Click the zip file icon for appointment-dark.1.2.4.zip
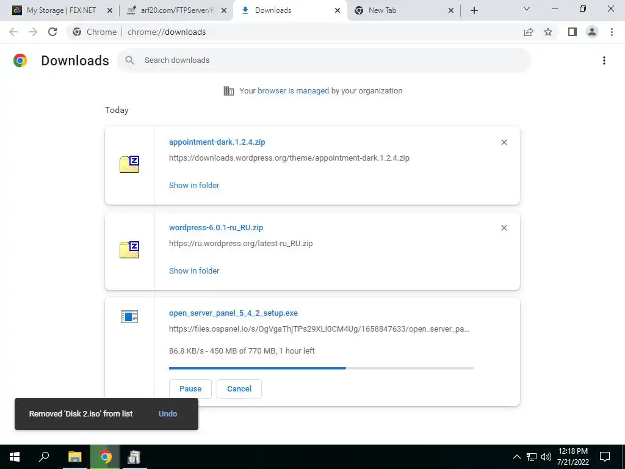Image resolution: width=625 pixels, height=469 pixels. coord(129,164)
